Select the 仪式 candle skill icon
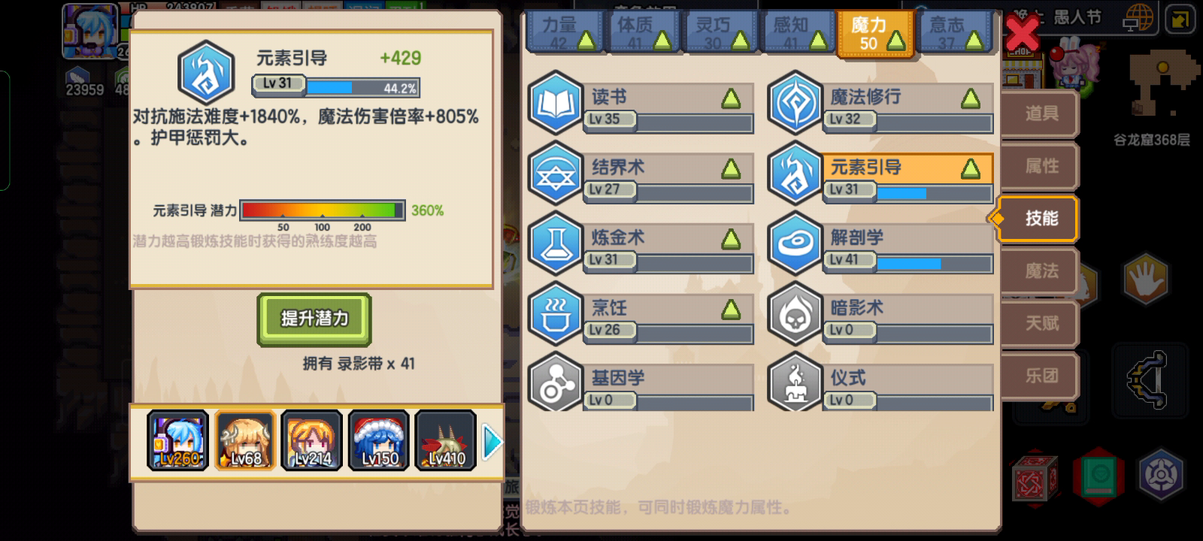 (x=795, y=382)
